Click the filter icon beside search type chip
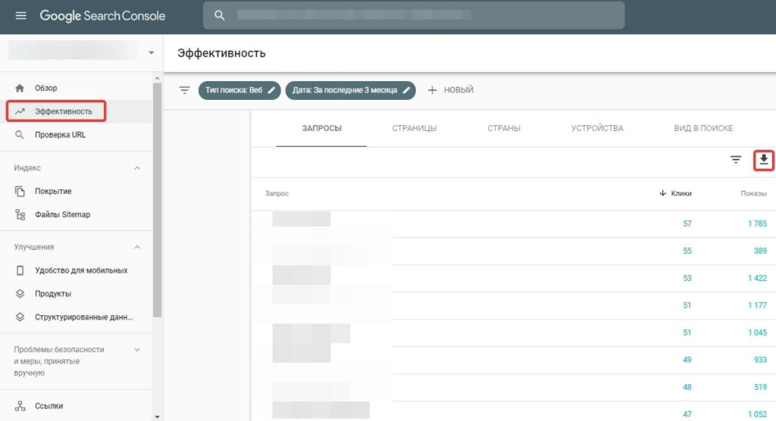Screen dimensions: 776x421 [x=184, y=90]
